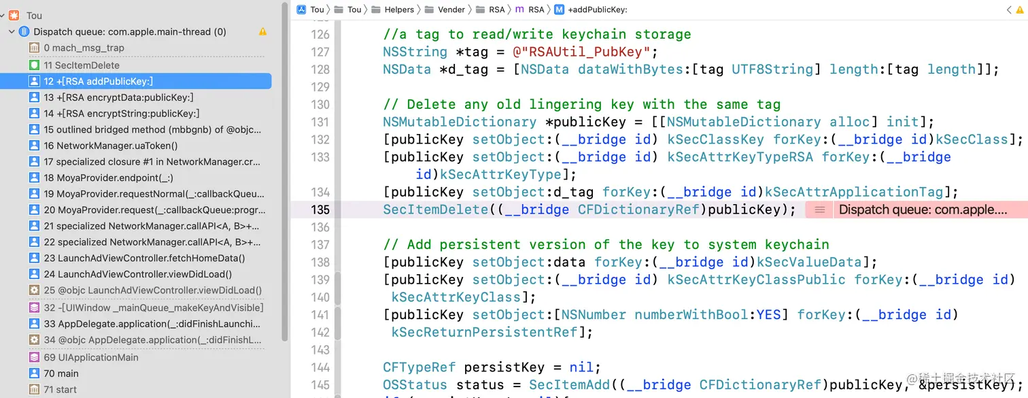This screenshot has width=1028, height=398.
Task: Click line number 135 in the gutter
Action: coord(320,210)
